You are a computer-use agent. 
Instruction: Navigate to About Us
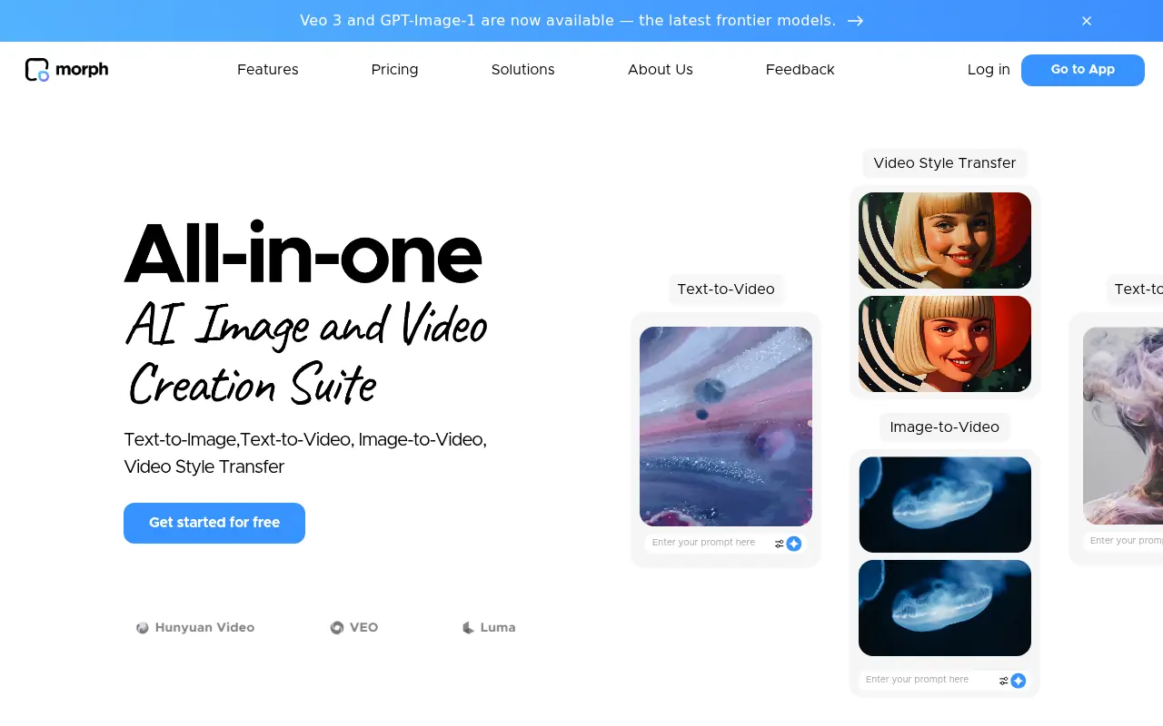point(660,70)
